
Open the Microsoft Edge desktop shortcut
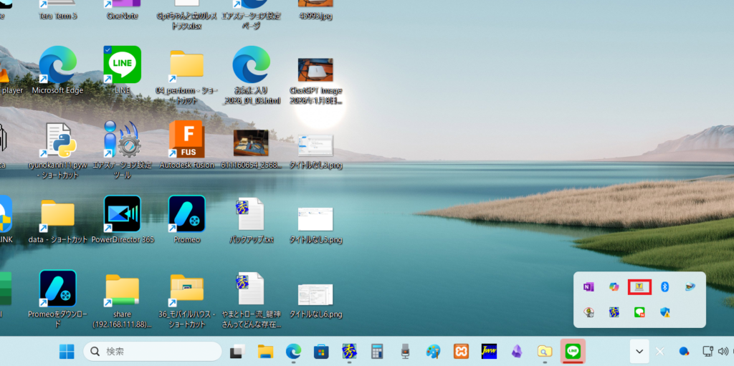[x=57, y=66]
